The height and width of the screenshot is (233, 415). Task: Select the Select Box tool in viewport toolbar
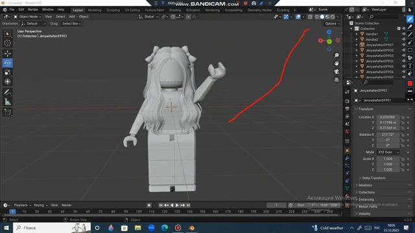pos(7,34)
